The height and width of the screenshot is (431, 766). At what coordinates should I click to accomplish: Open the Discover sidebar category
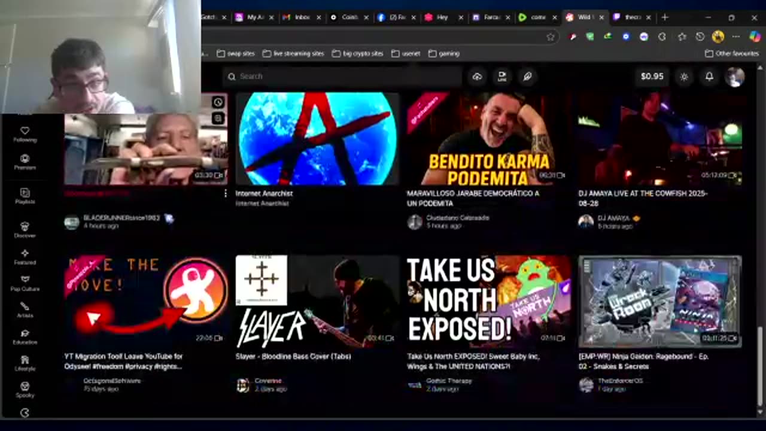[25, 230]
